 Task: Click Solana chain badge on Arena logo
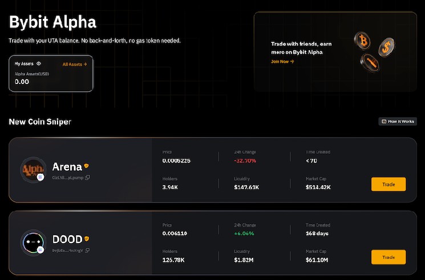click(x=41, y=177)
